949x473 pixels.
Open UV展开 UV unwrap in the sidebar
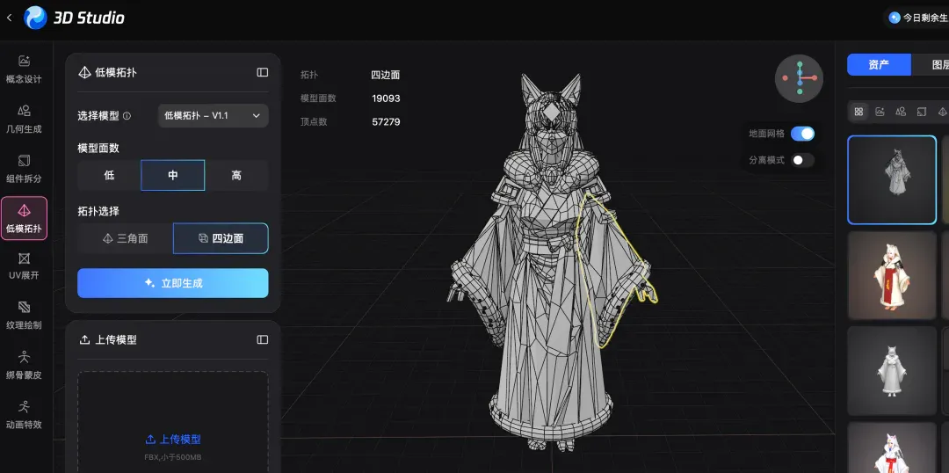pos(24,266)
